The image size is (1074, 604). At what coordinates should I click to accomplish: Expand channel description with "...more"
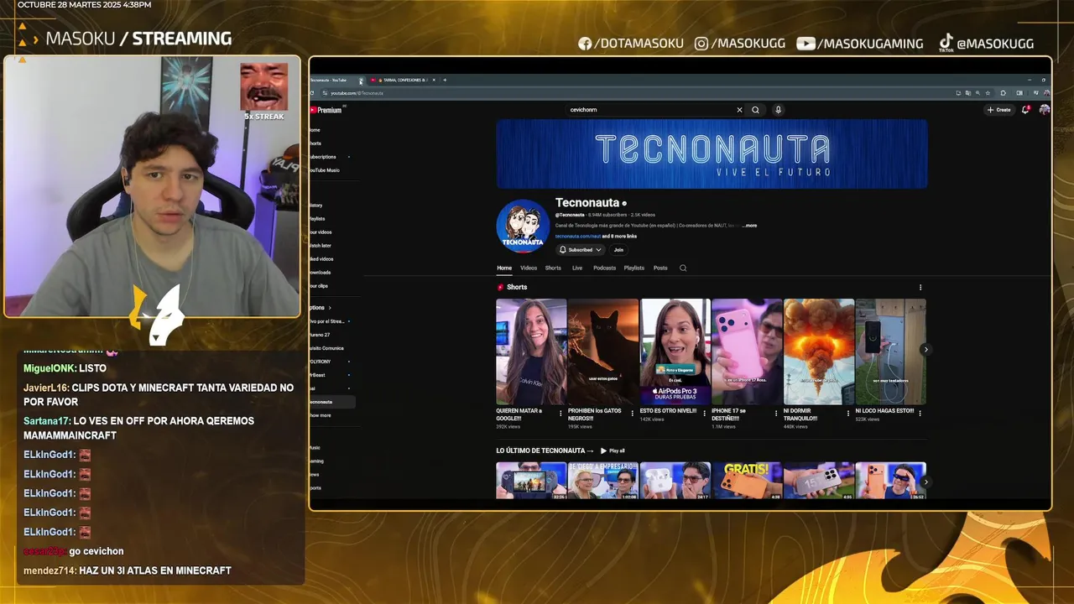point(749,226)
